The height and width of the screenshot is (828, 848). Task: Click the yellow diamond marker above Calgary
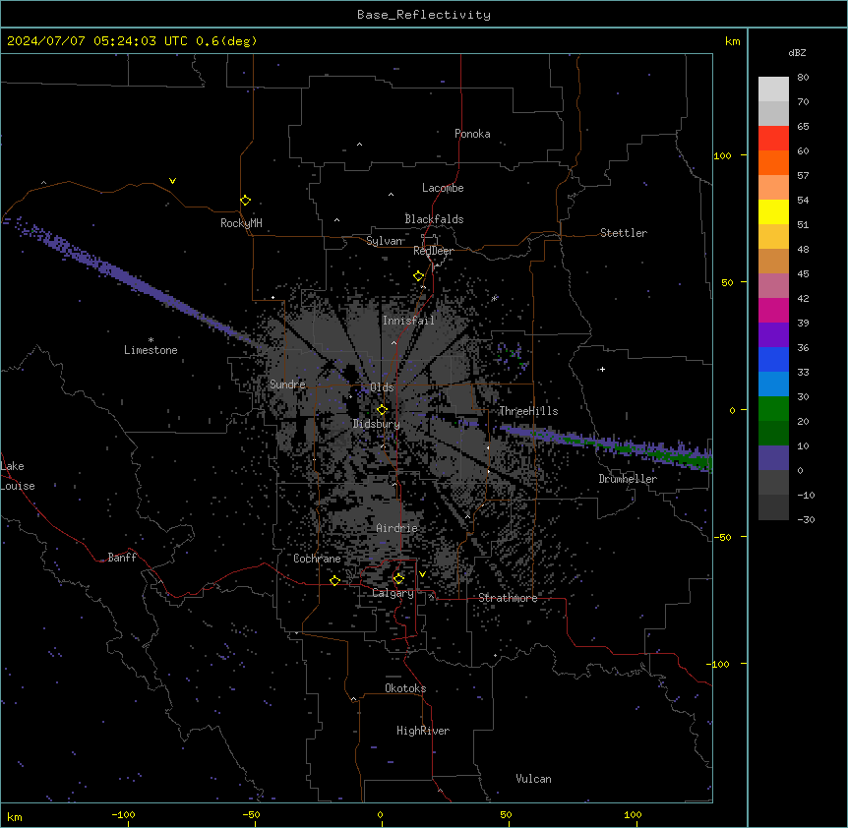[x=398, y=579]
